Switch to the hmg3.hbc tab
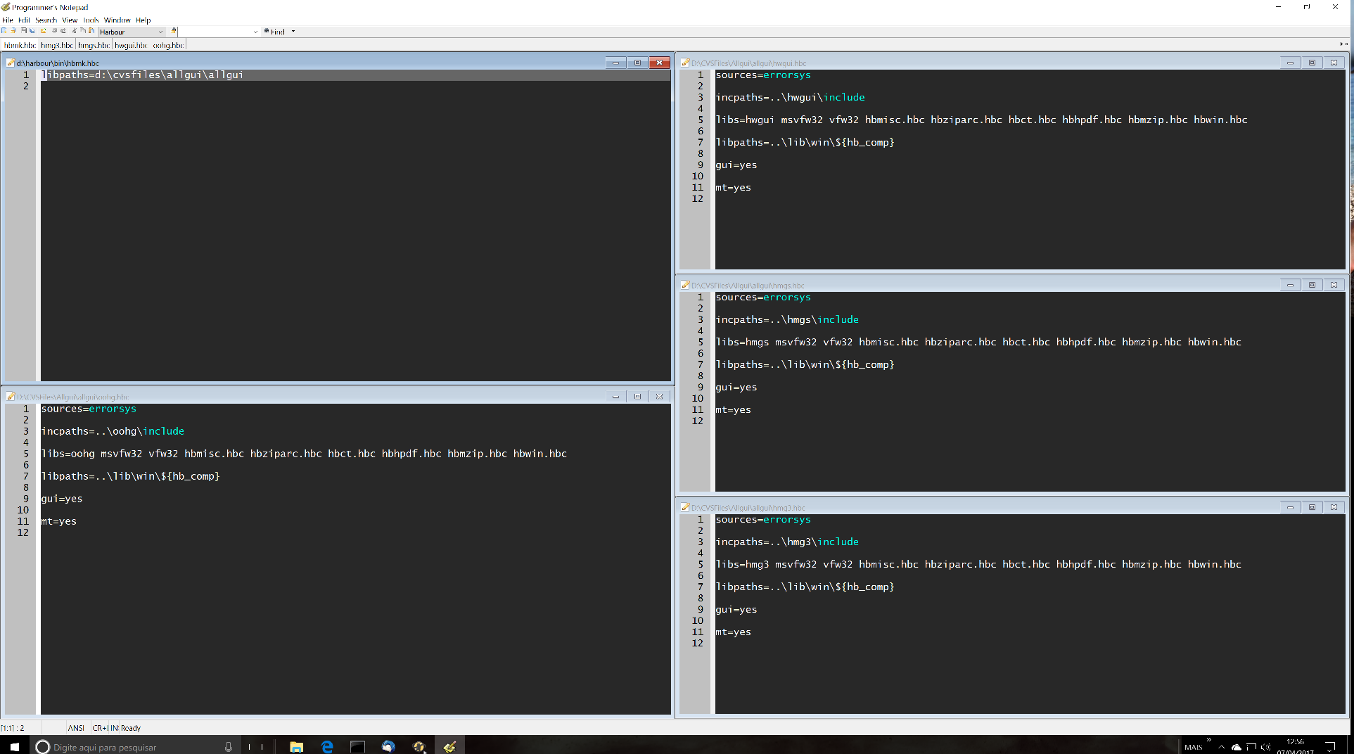 pos(56,45)
